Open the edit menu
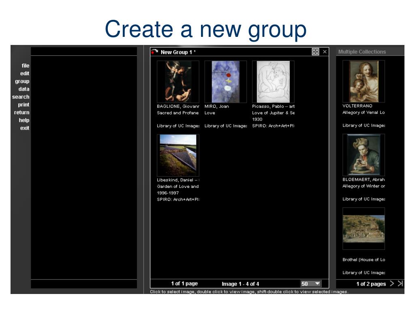 (25, 74)
